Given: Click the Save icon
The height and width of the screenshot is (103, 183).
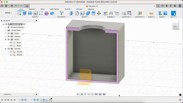Looking at the screenshot, I should tap(12, 6).
